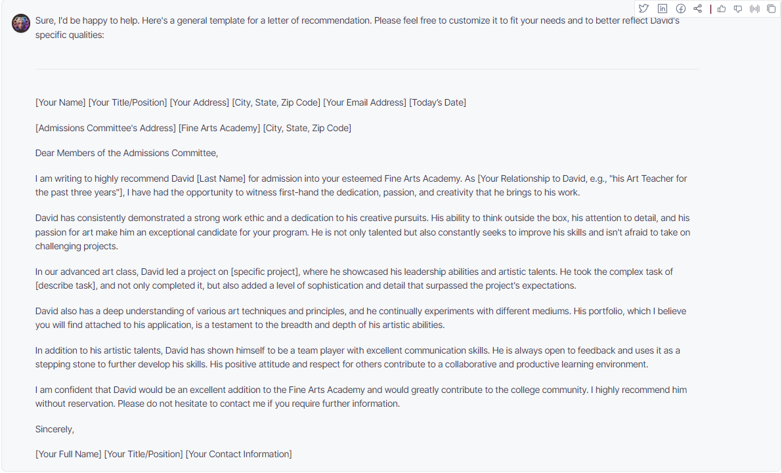Image resolution: width=782 pixels, height=473 pixels.
Task: Give the response a thumbs down
Action: pos(738,9)
